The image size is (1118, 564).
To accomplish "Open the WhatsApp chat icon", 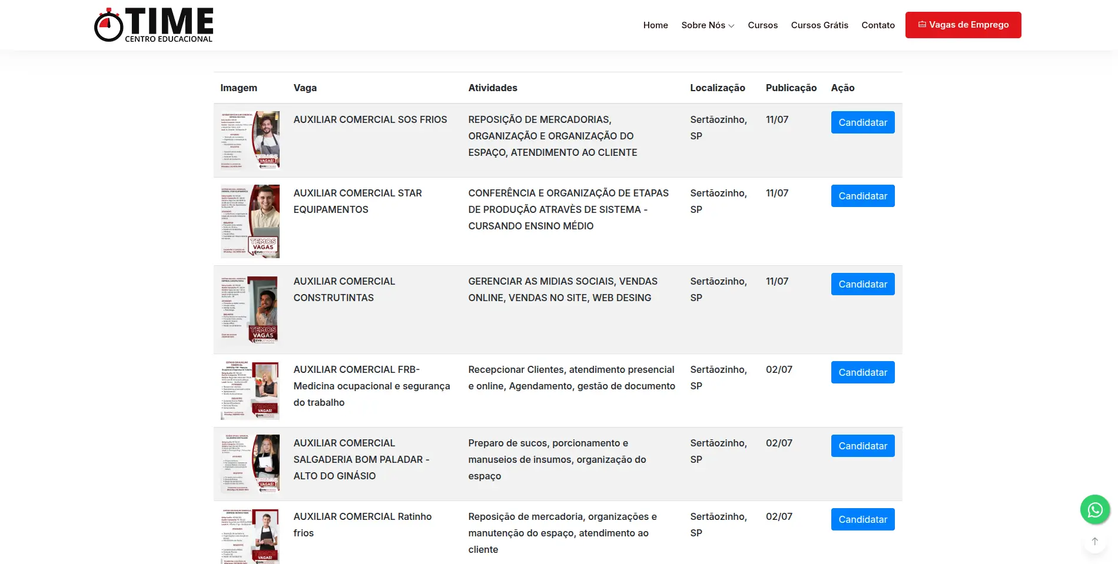I will point(1094,509).
